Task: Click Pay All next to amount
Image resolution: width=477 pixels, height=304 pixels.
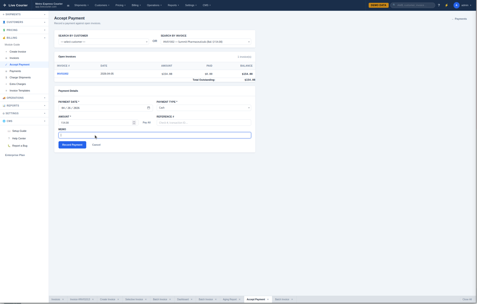Action: click(x=146, y=123)
